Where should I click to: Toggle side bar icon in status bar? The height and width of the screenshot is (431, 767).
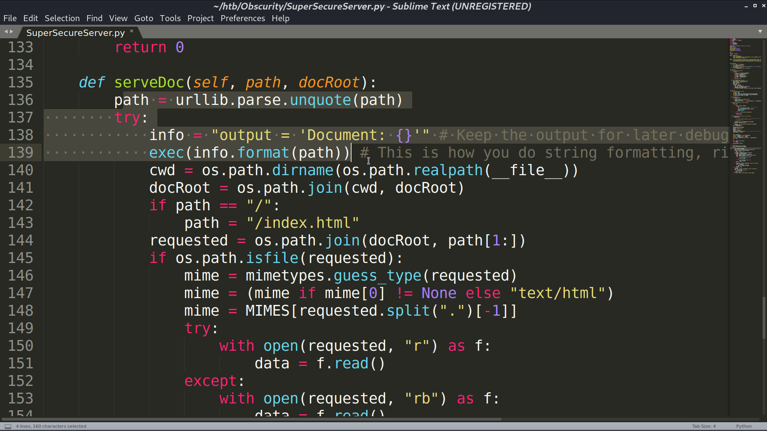coord(8,426)
